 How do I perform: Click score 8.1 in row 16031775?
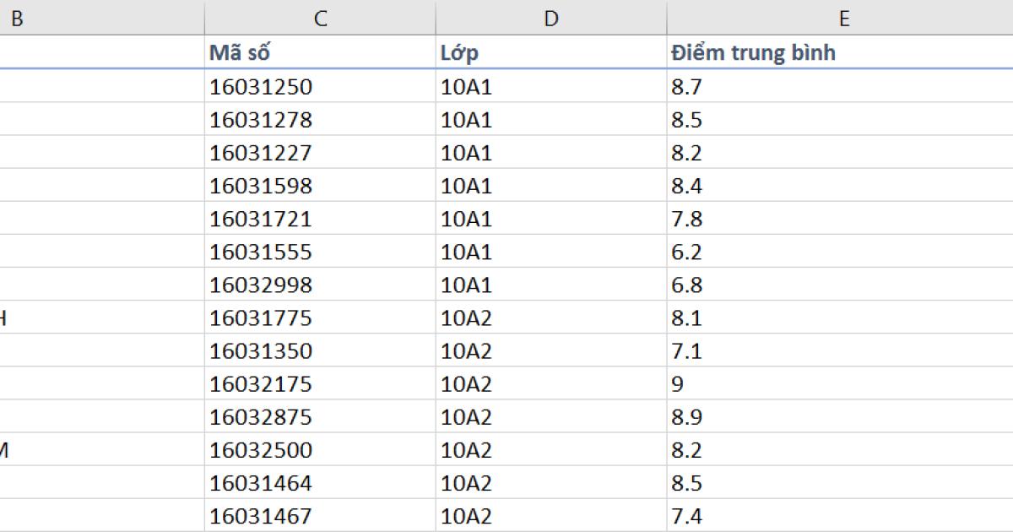coord(840,317)
